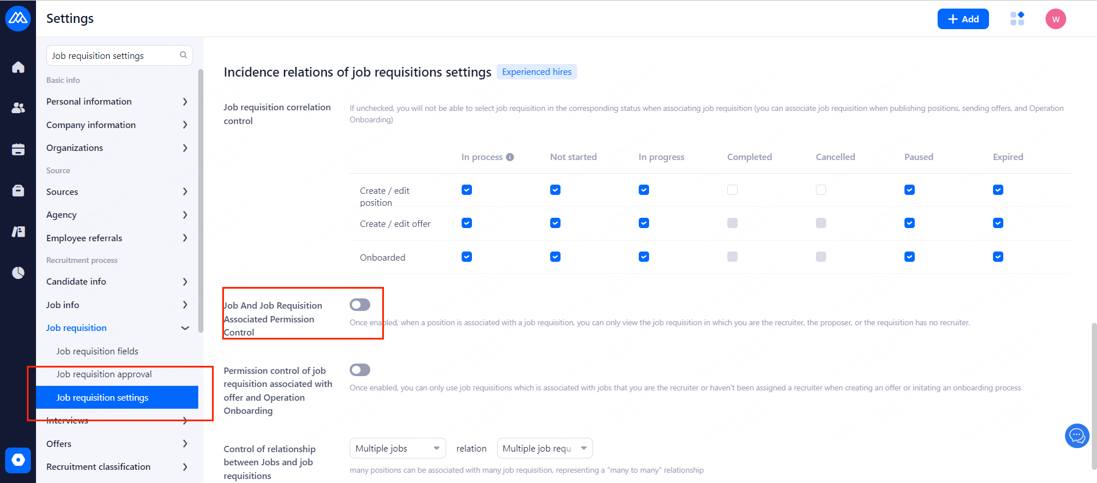Open the home icon in left sidebar
This screenshot has width=1097, height=483.
[x=18, y=67]
